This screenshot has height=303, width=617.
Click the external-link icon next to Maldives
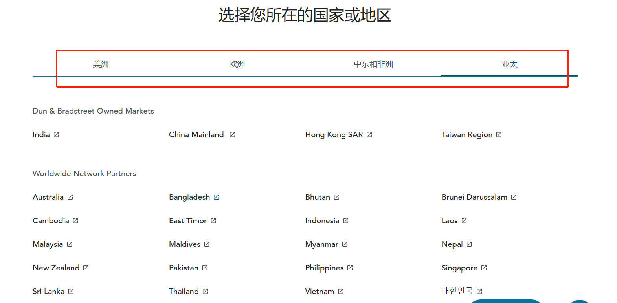(x=207, y=244)
